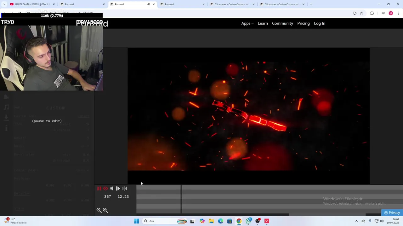The height and width of the screenshot is (226, 403).
Task: Open the Chrome extensions puzzle icon
Action: pos(372,13)
